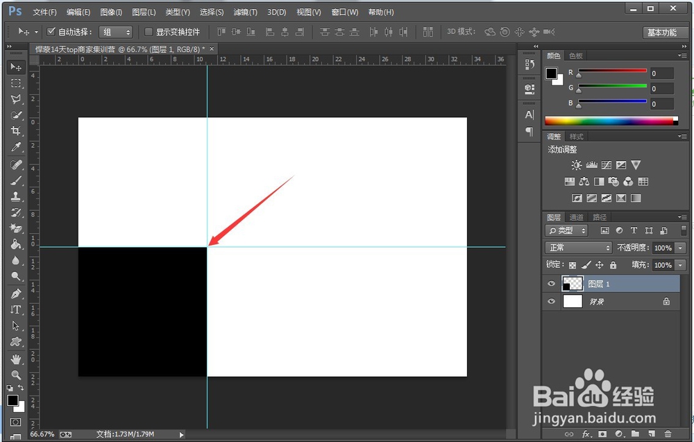This screenshot has height=442, width=694.
Task: Select the Horizontal Type tool
Action: pos(16,309)
